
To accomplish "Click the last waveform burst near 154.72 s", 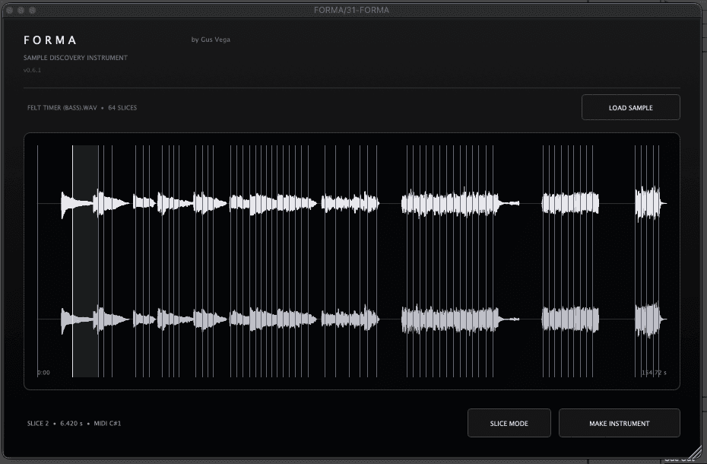I will [x=649, y=204].
